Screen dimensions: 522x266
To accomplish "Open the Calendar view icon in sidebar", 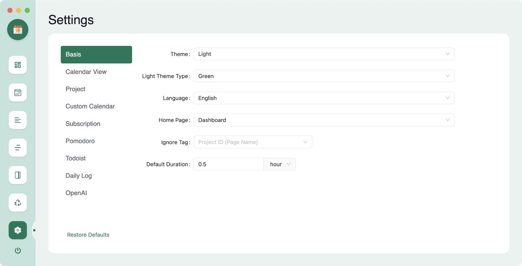I will click(x=18, y=93).
